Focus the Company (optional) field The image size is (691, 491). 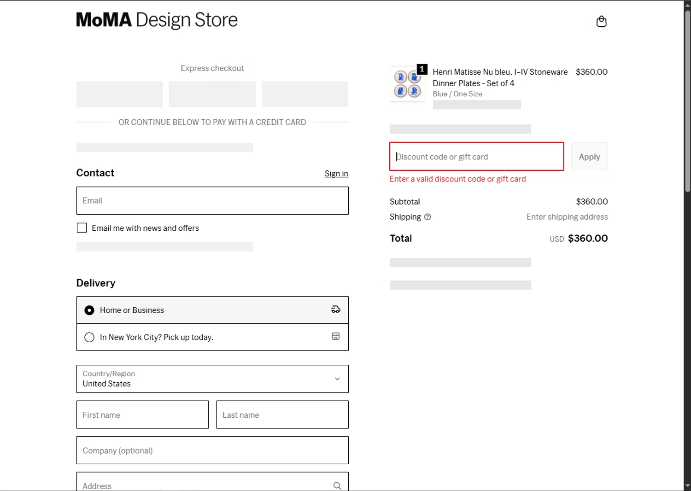[212, 450]
